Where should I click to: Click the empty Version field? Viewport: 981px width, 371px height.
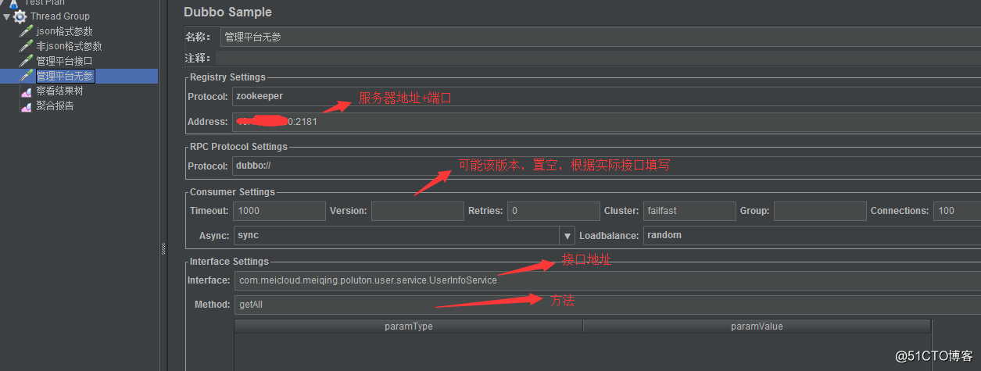(x=417, y=211)
